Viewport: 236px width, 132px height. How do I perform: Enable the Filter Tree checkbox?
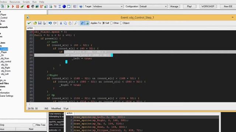click(x=34, y=125)
